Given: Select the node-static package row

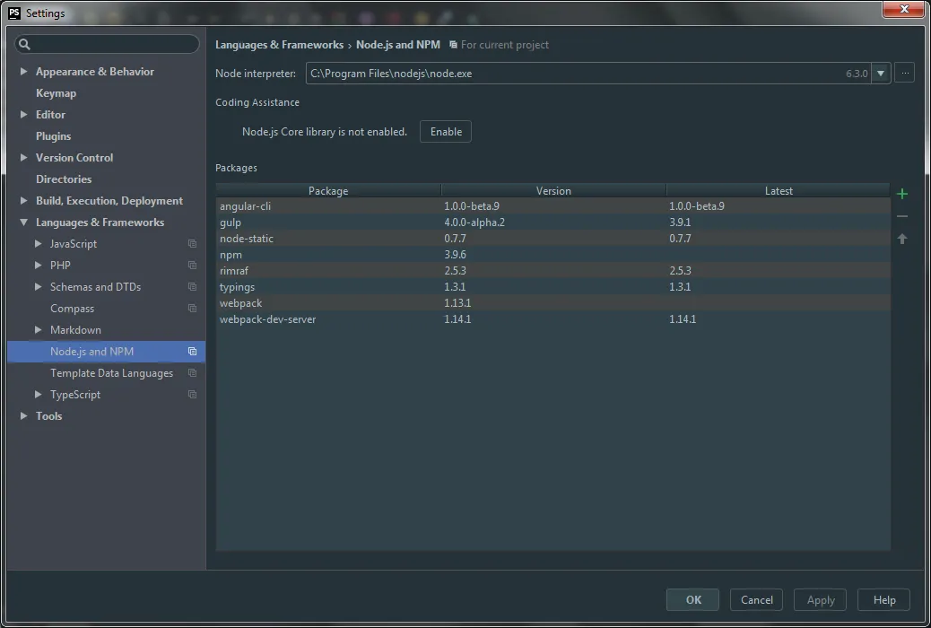Looking at the screenshot, I should [x=553, y=239].
